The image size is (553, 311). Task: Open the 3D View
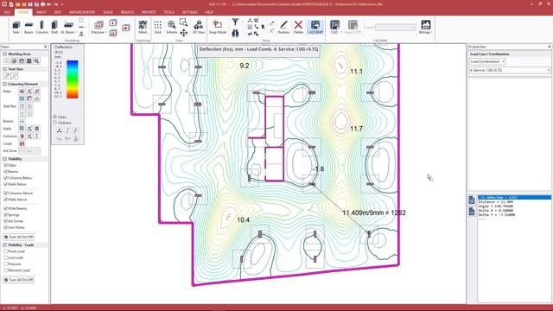pyautogui.click(x=199, y=27)
